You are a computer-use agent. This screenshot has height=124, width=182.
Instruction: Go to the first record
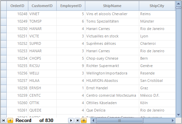tap(4, 121)
